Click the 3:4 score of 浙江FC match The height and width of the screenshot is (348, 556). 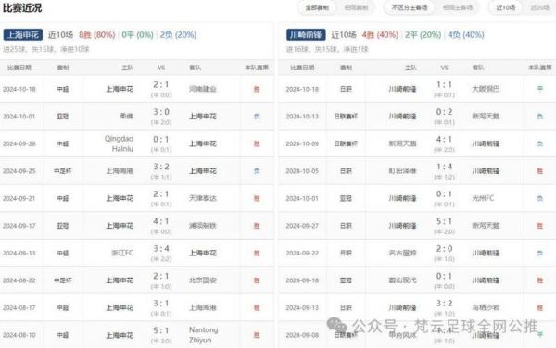click(161, 249)
